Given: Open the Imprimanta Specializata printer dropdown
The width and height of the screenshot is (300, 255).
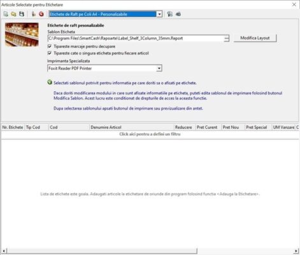Looking at the screenshot, I should pos(159,68).
